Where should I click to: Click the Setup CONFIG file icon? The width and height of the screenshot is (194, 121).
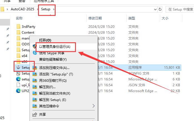[18, 73]
